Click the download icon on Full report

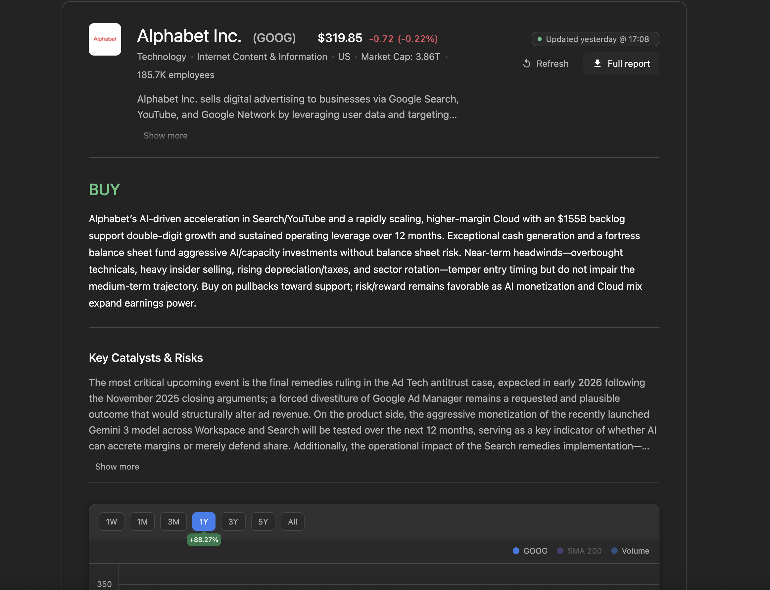[x=598, y=63]
